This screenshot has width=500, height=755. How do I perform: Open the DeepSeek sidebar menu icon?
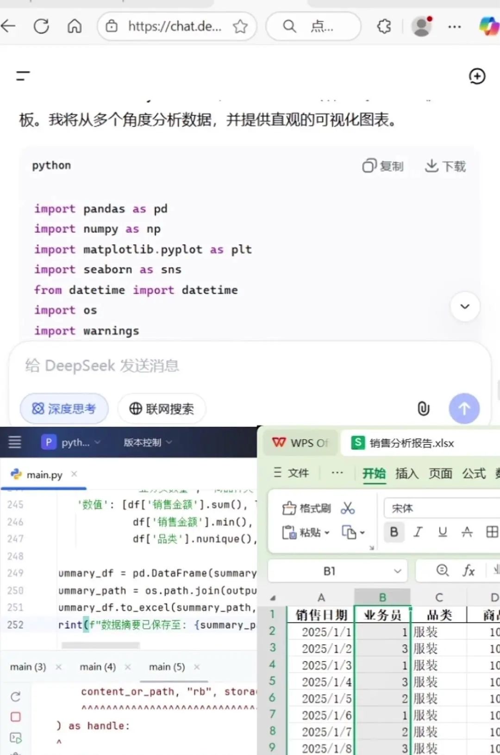(x=23, y=76)
